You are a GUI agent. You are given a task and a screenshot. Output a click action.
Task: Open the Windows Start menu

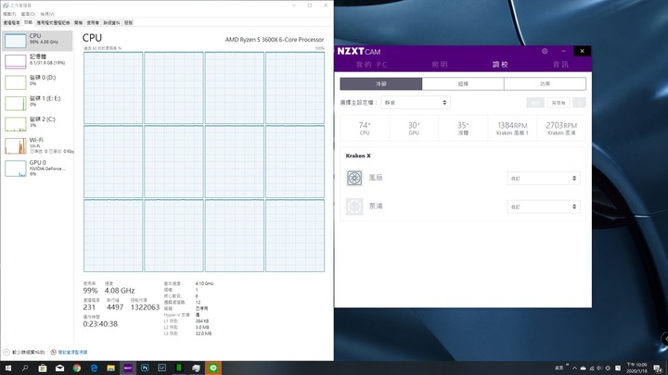pyautogui.click(x=8, y=369)
